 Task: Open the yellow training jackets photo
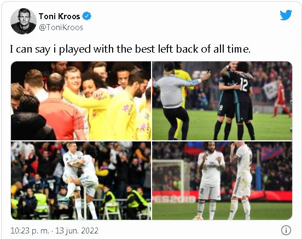coord(81,101)
